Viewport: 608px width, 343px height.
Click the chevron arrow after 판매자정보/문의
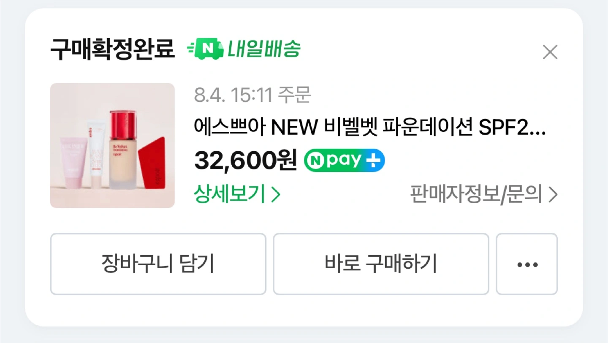click(553, 195)
